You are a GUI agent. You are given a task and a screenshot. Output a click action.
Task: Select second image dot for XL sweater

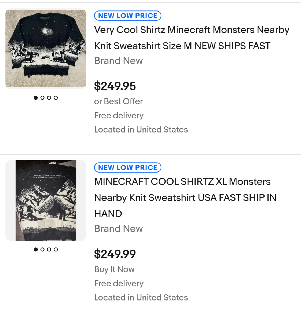[x=42, y=250]
